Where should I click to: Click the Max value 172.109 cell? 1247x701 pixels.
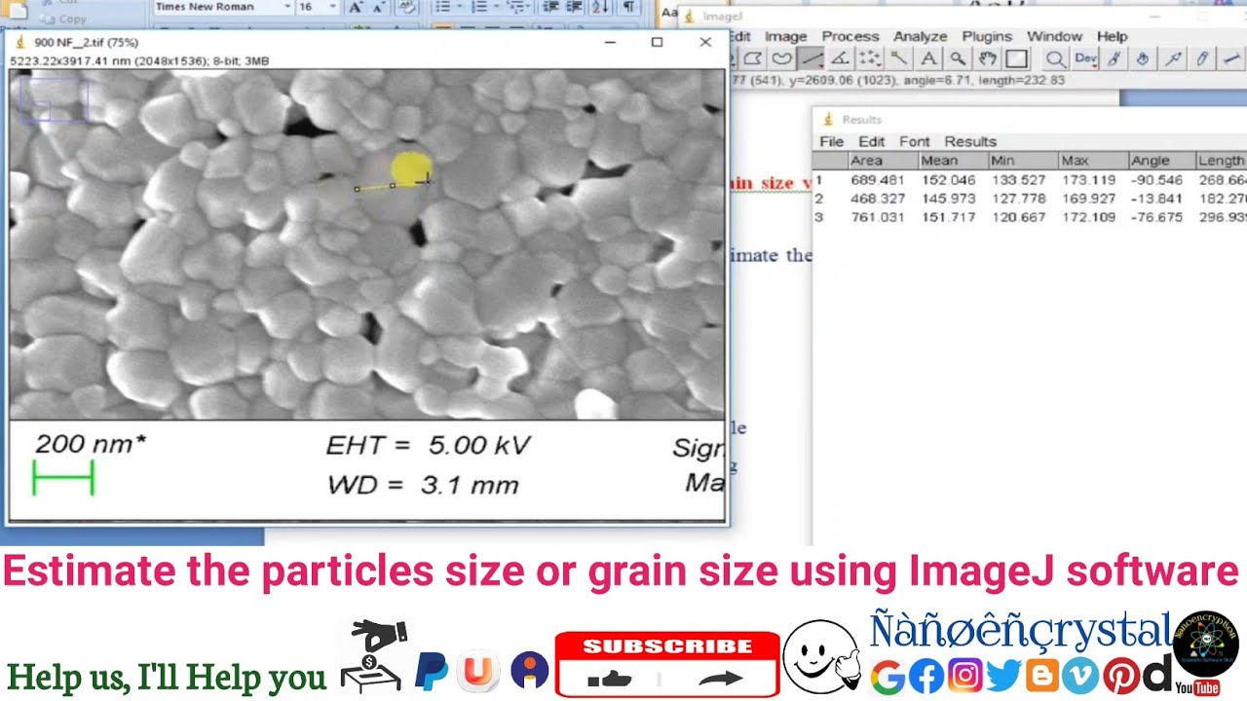point(1088,217)
